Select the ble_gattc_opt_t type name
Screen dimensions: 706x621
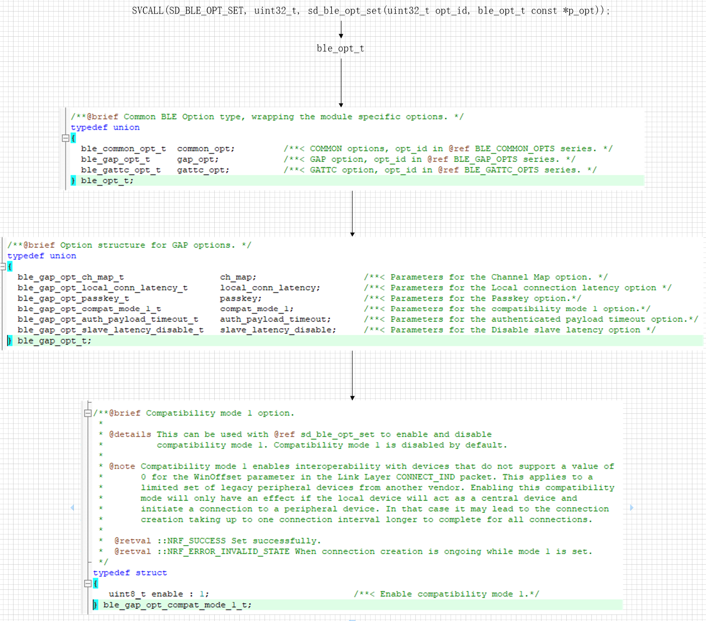[121, 170]
